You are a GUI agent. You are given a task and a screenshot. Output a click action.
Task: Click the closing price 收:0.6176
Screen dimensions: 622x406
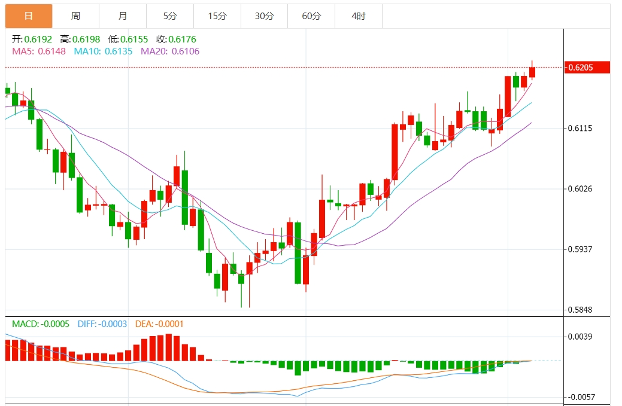176,39
